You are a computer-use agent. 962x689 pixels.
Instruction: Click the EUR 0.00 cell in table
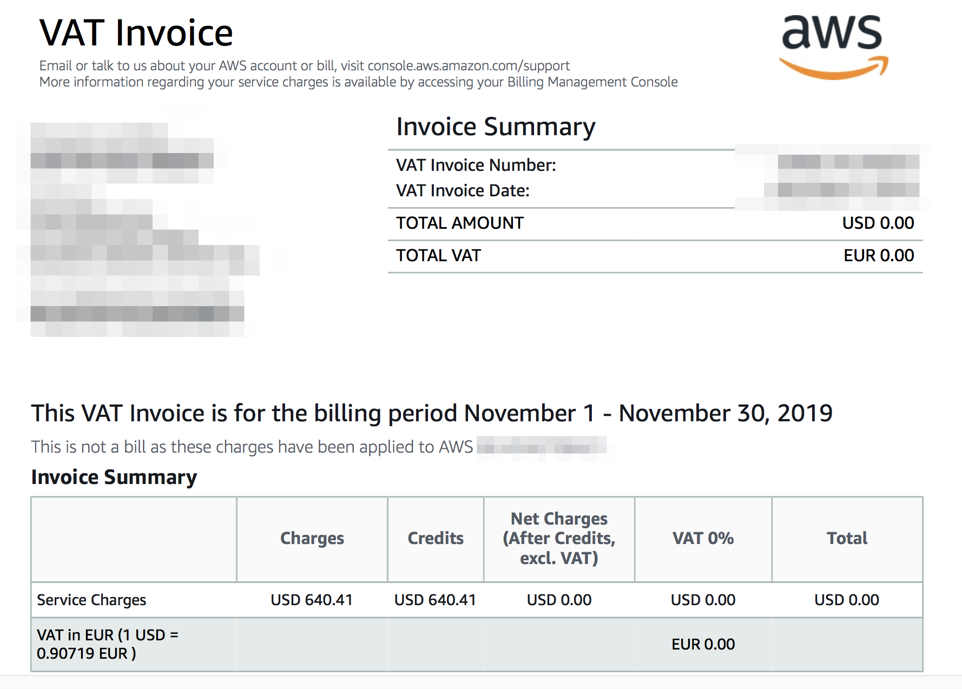click(x=703, y=644)
